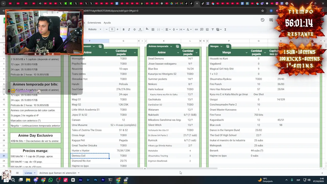
Task: Open the horizontal align options
Action: tap(168, 29)
